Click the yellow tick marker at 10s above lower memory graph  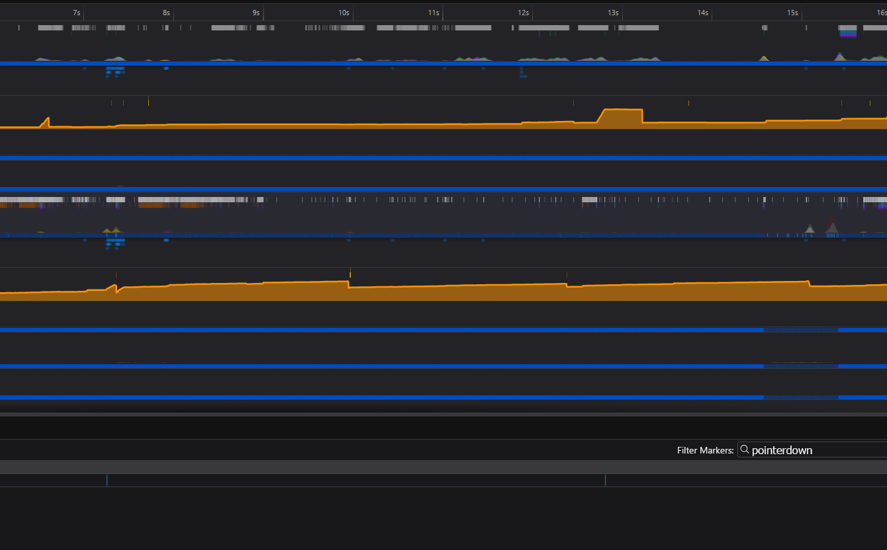(350, 272)
